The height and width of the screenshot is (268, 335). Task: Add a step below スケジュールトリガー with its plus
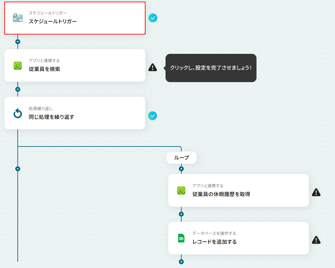(x=18, y=42)
